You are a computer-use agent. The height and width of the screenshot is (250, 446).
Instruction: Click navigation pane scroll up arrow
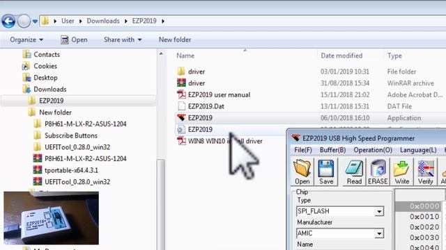tap(161, 53)
